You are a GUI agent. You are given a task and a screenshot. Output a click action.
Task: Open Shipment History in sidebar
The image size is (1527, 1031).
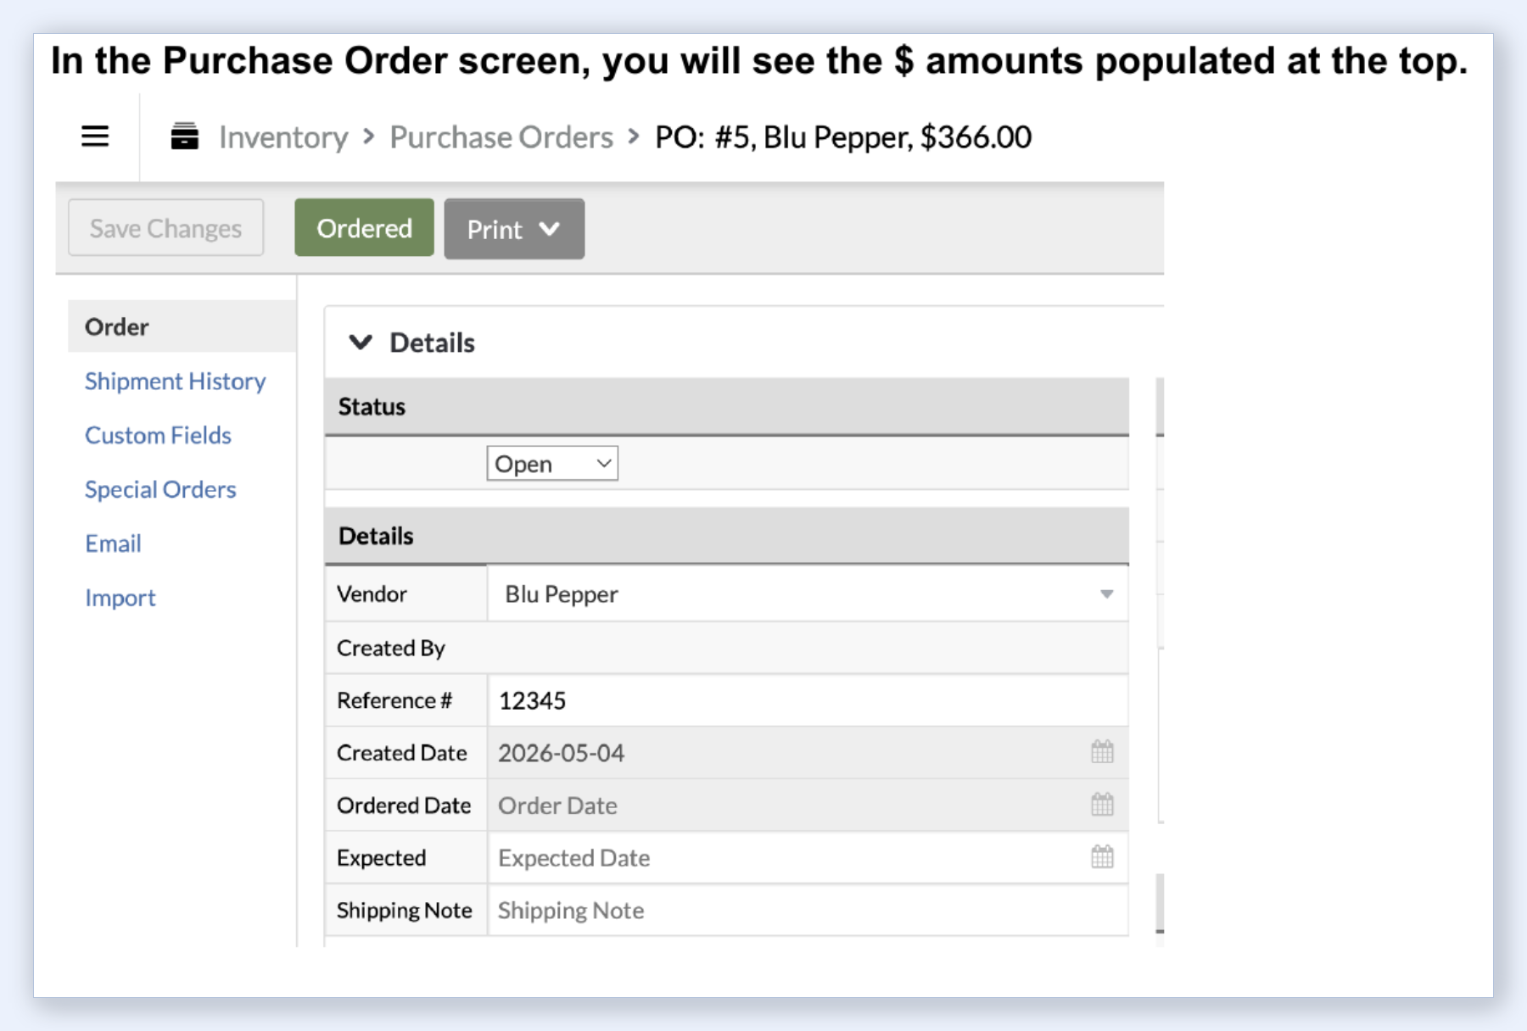[x=175, y=382]
